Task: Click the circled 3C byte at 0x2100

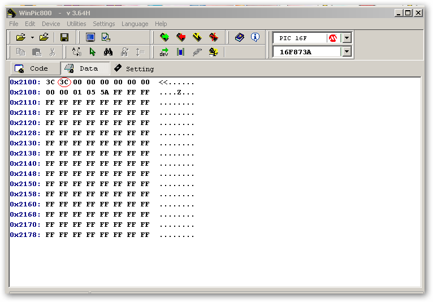Action: pyautogui.click(x=64, y=82)
